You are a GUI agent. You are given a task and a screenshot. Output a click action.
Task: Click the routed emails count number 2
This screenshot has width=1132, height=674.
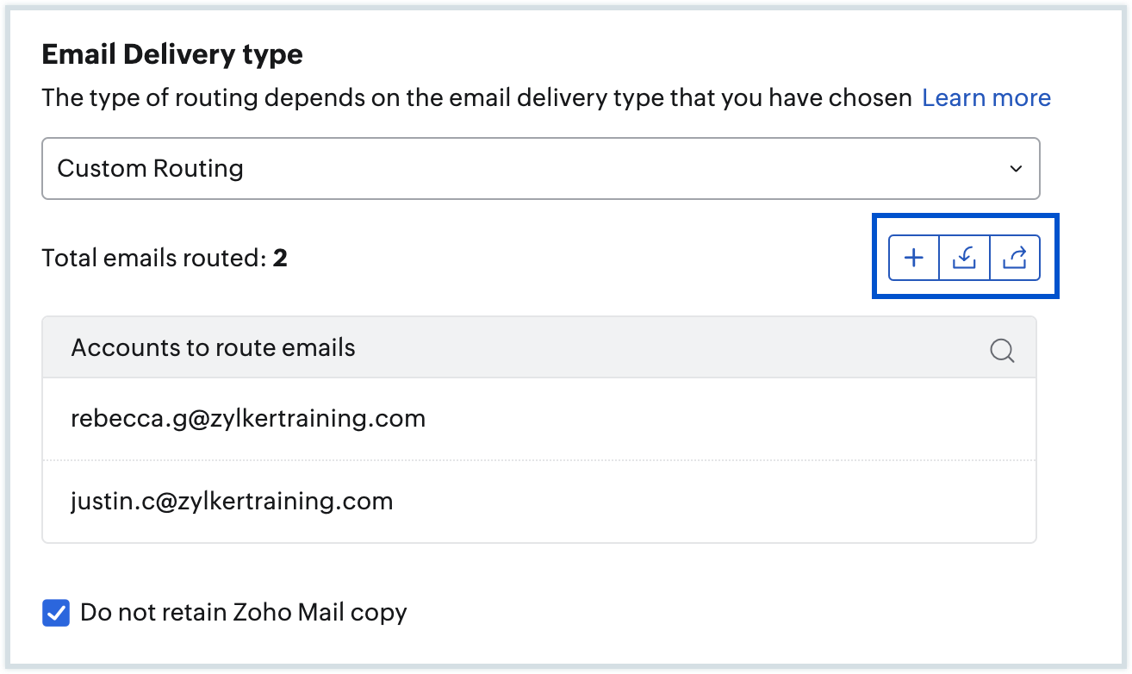pyautogui.click(x=280, y=258)
